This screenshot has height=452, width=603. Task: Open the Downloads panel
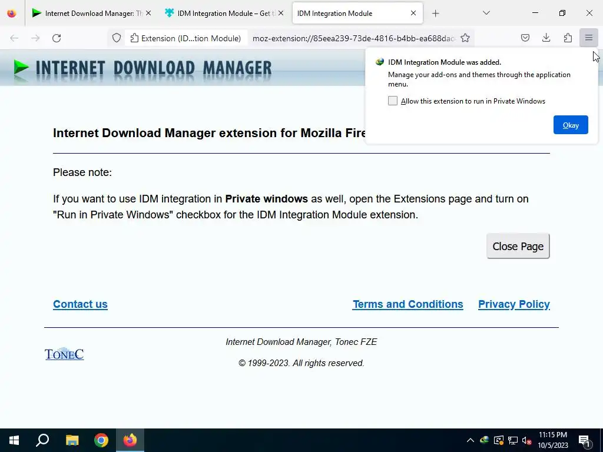tap(546, 38)
